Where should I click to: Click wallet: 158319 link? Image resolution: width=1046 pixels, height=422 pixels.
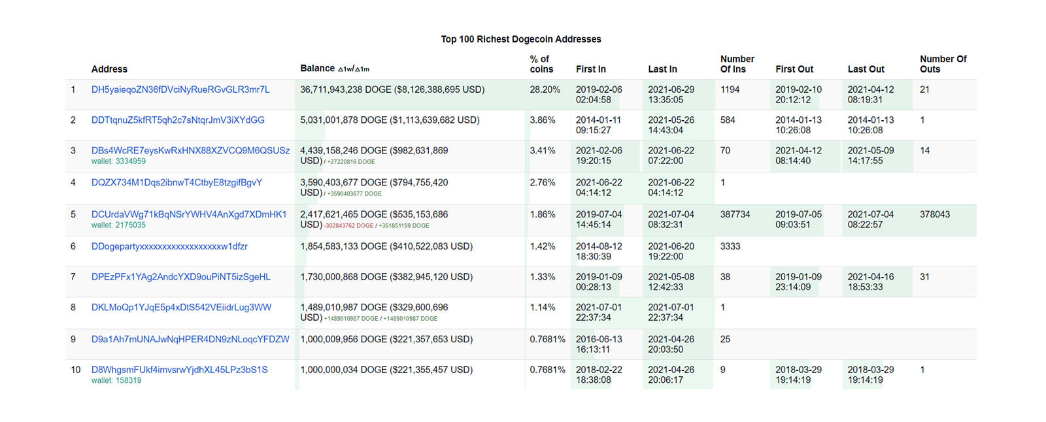tap(116, 381)
